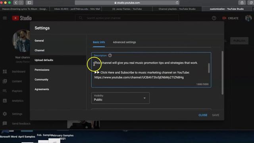The image size is (254, 143).
Task: Click the search across your channel field
Action: (x=127, y=18)
